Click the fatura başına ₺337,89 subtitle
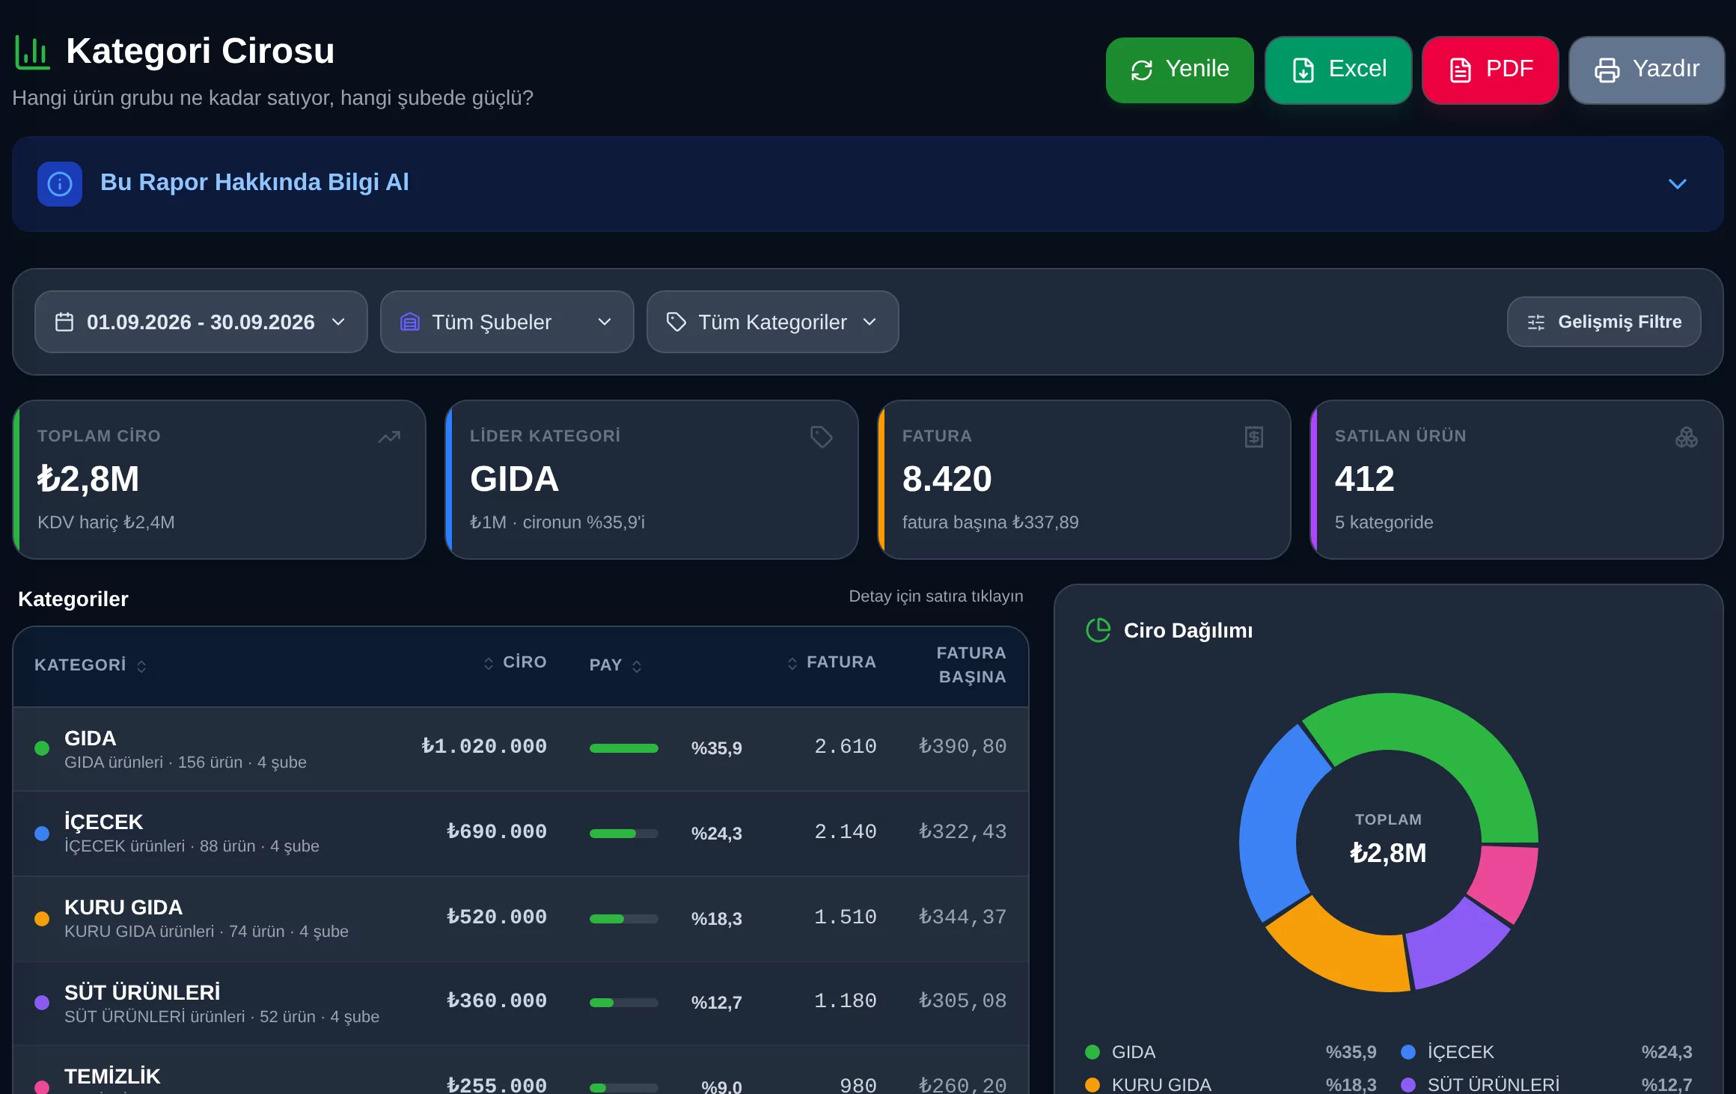The image size is (1736, 1094). [990, 522]
